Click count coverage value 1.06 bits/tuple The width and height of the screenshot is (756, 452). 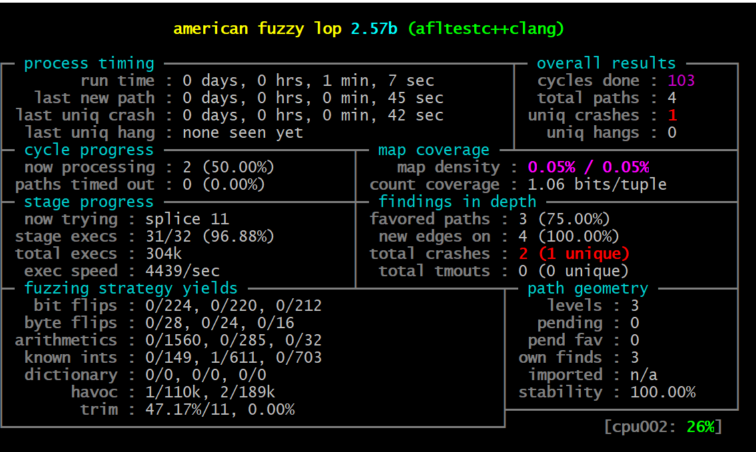click(x=597, y=184)
